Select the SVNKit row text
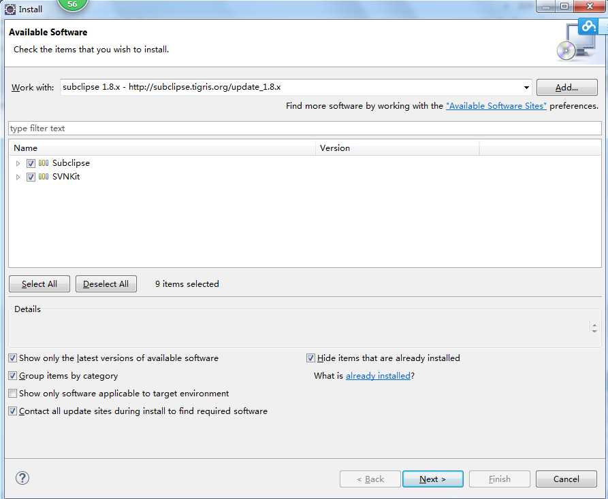Image resolution: width=608 pixels, height=499 pixels. [x=66, y=177]
